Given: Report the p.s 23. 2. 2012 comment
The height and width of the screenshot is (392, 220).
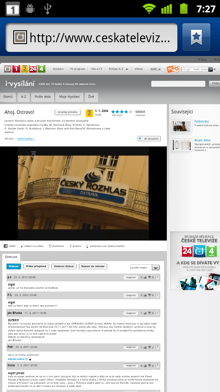Looking at the screenshot, I should pos(157,277).
